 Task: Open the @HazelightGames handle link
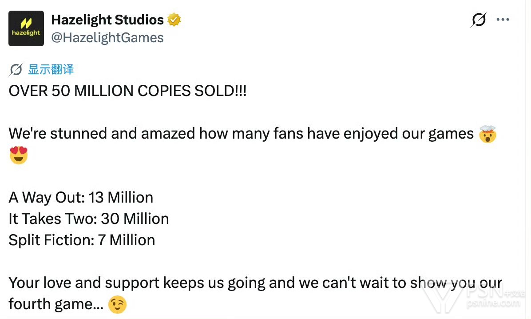tap(107, 38)
